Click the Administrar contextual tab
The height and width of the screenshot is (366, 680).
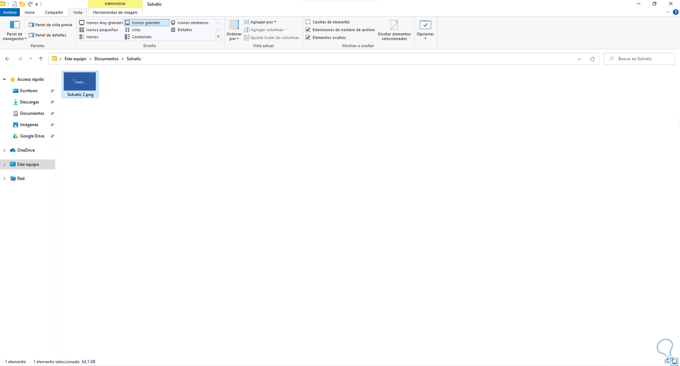pos(115,4)
